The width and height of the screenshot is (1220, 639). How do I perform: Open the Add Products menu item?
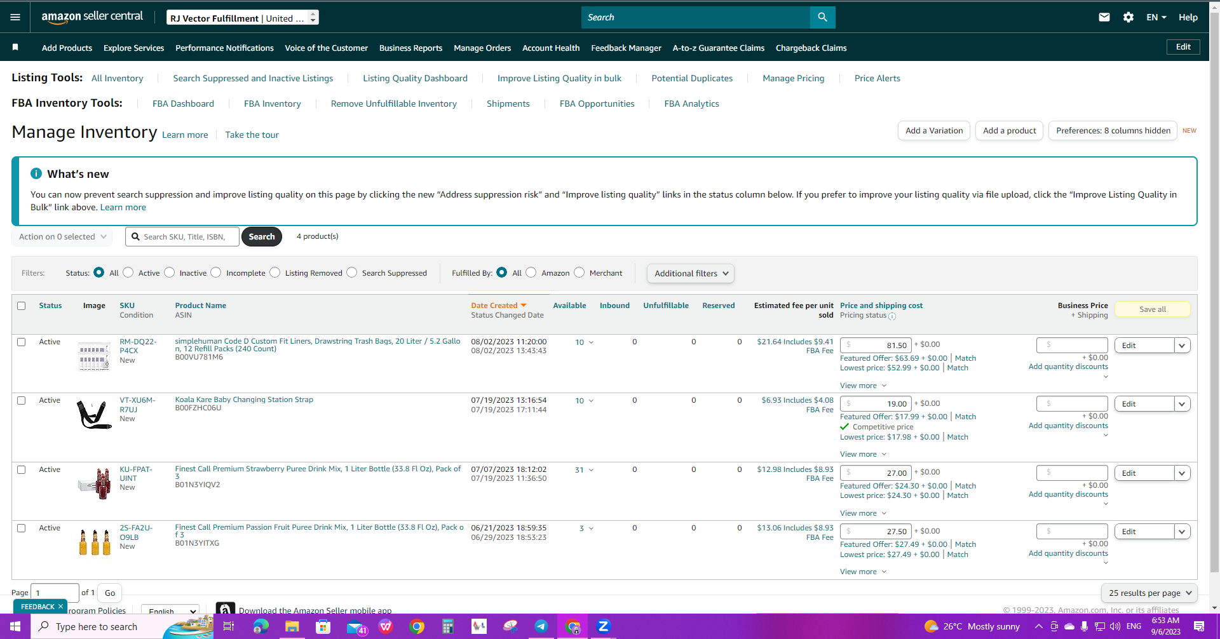(67, 48)
